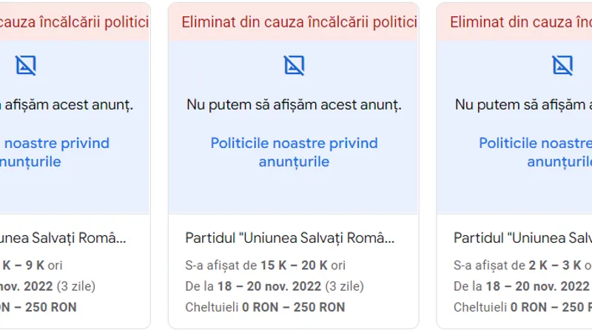The height and width of the screenshot is (333, 592).
Task: Open 'Politicile noastre privind anunțurile' link in middle card
Action: (294, 152)
